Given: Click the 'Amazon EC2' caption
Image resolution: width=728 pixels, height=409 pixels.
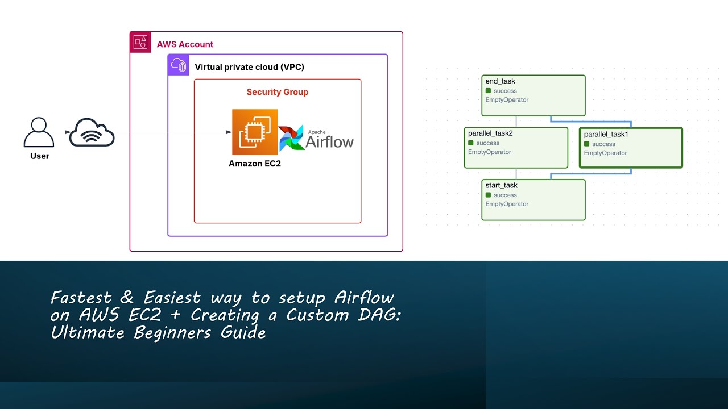Looking at the screenshot, I should (255, 164).
